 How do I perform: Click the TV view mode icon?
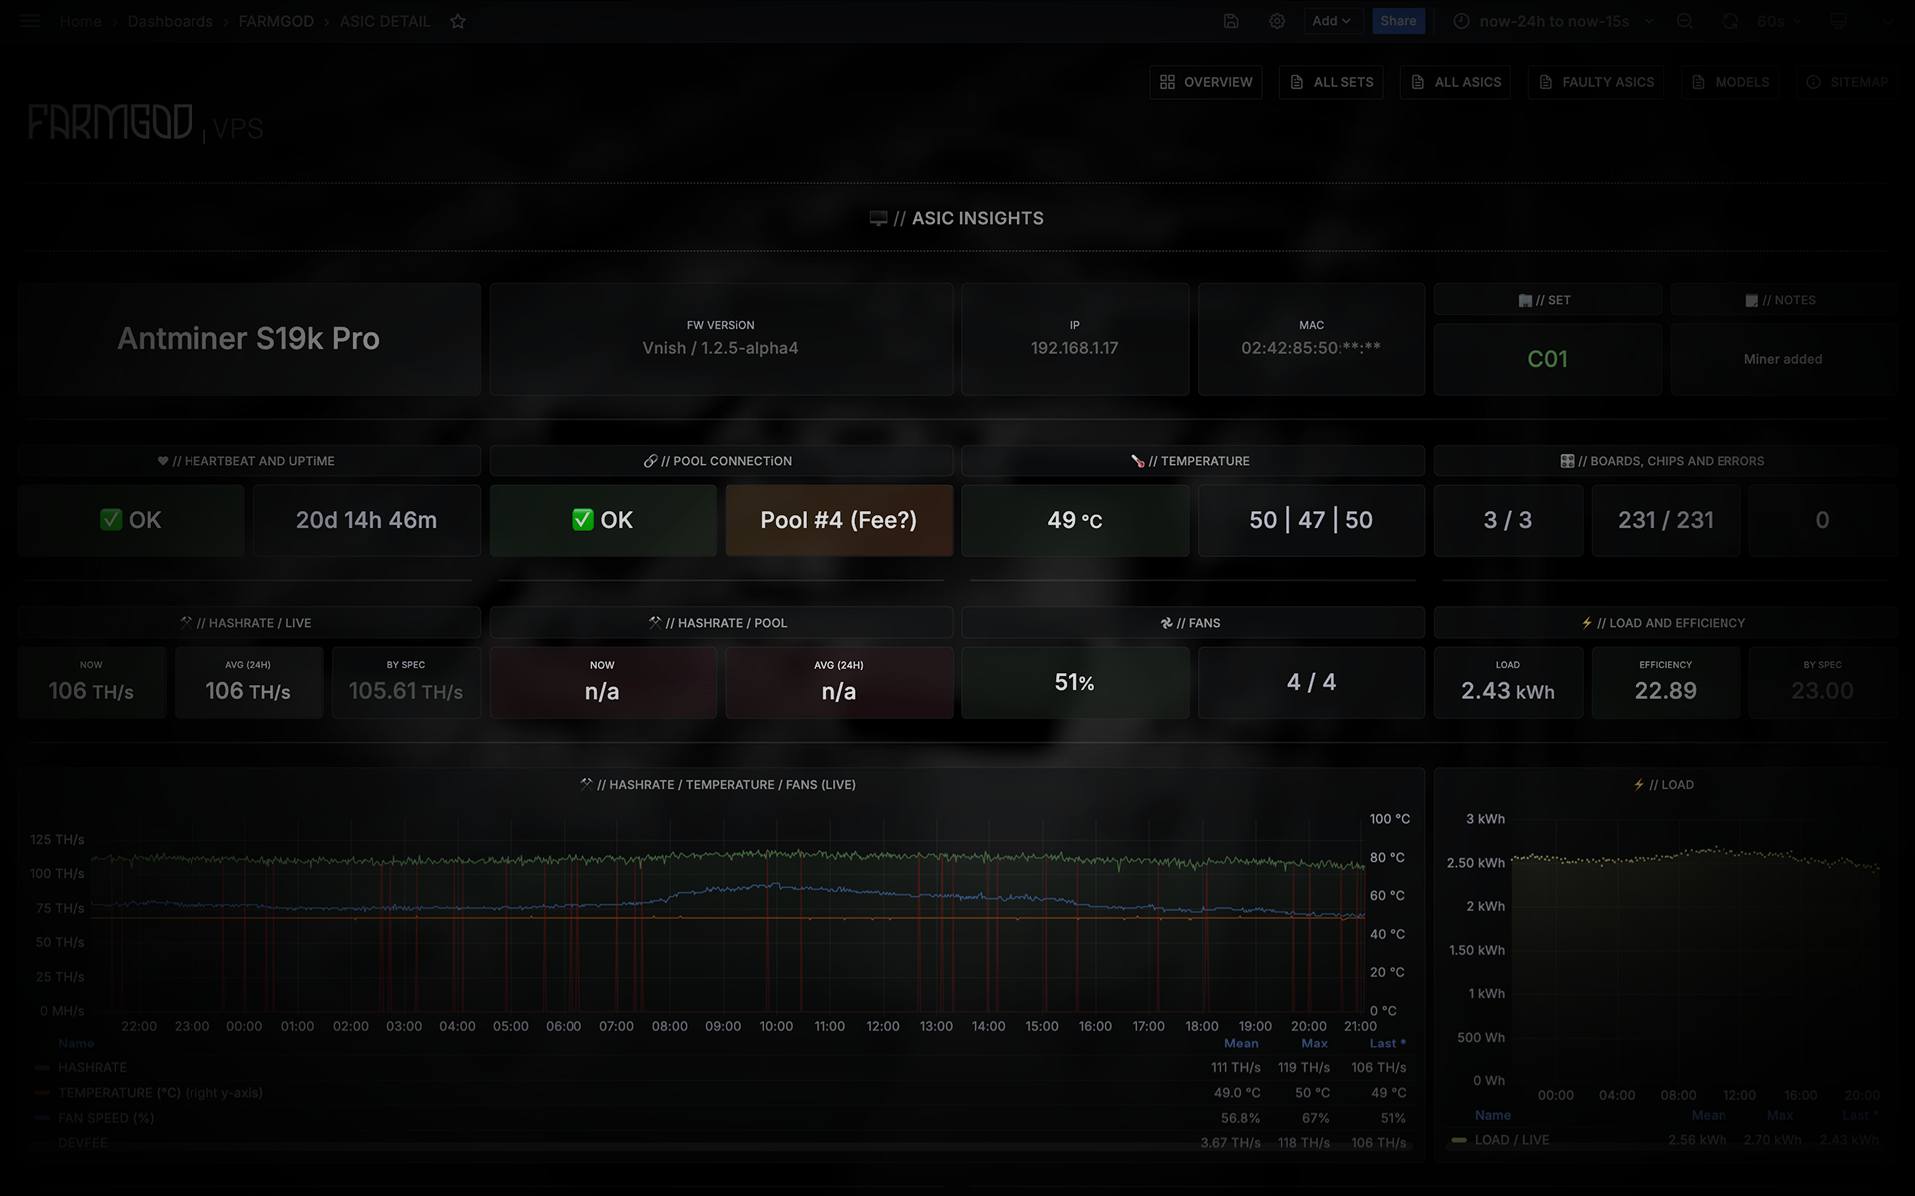(1838, 21)
